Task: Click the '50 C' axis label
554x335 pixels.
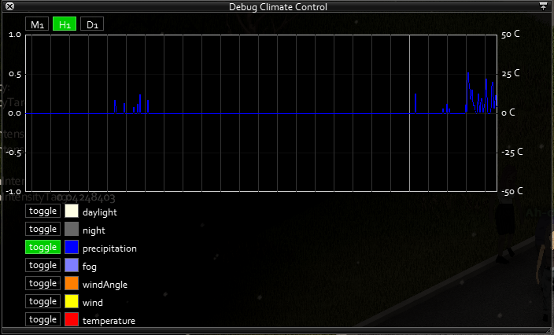Action: point(511,35)
